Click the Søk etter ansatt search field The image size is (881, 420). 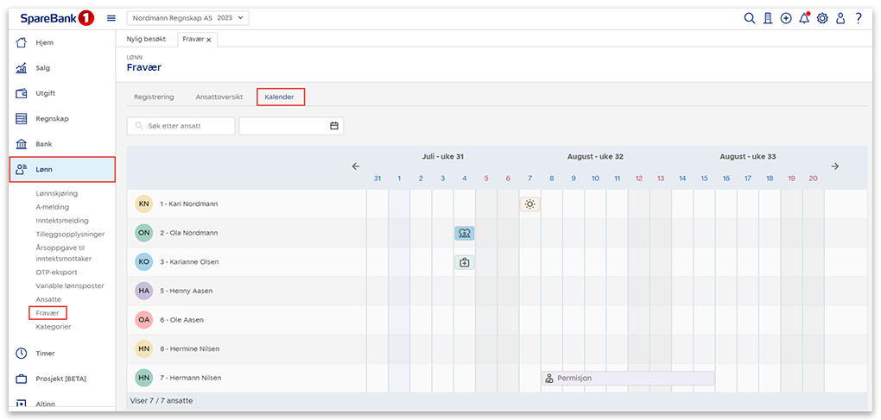pyautogui.click(x=181, y=126)
